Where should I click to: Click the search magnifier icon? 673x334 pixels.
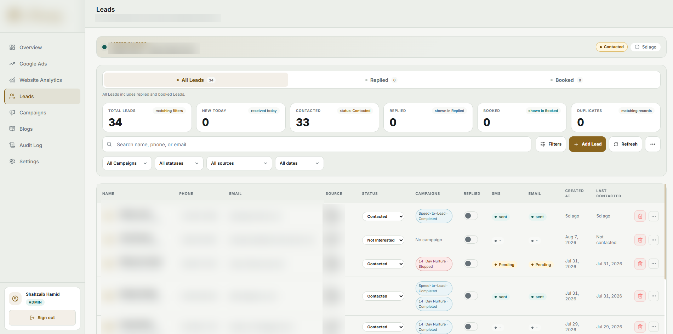(109, 144)
